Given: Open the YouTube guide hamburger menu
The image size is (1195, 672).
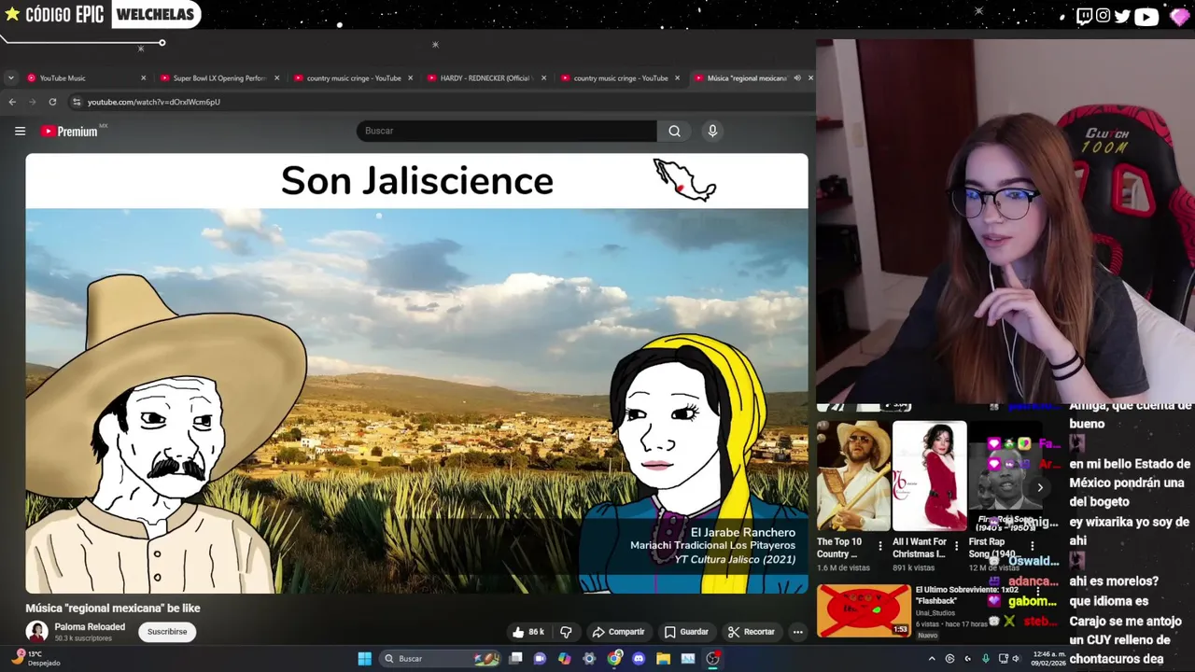Looking at the screenshot, I should pos(20,131).
